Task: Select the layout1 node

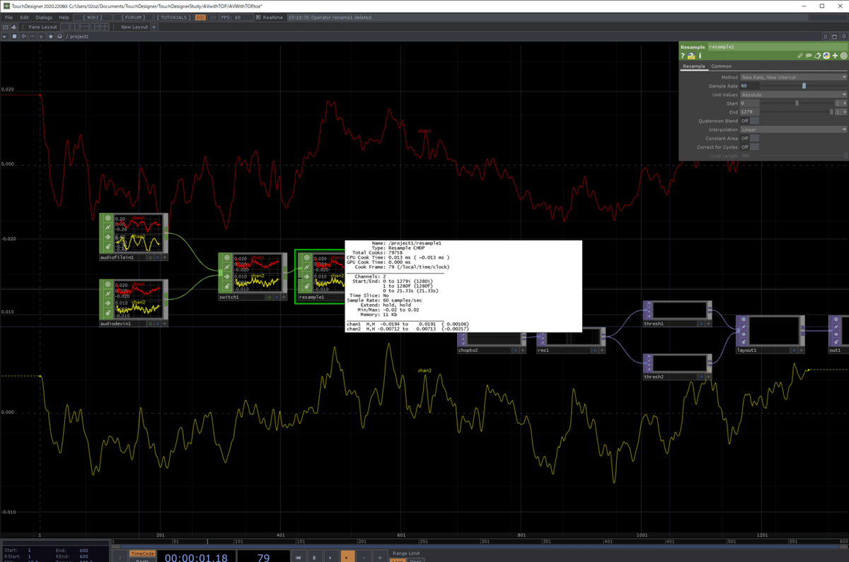Action: 770,334
